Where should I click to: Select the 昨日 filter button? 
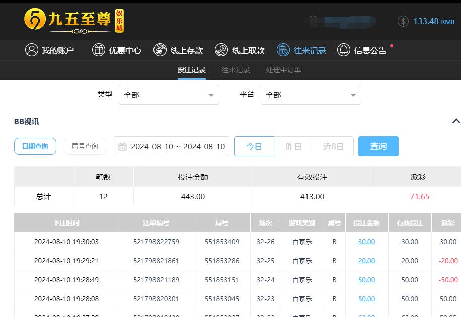pyautogui.click(x=294, y=146)
